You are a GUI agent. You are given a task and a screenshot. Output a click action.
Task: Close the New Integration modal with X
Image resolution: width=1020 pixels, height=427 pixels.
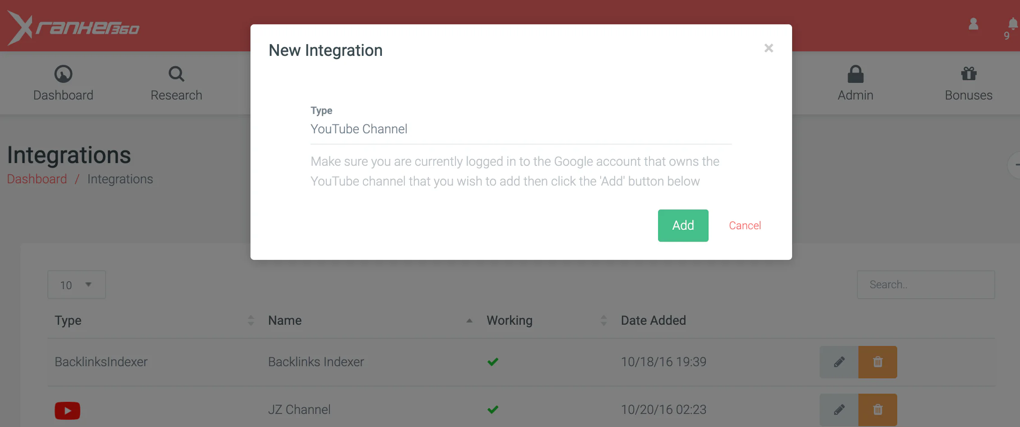tap(769, 48)
